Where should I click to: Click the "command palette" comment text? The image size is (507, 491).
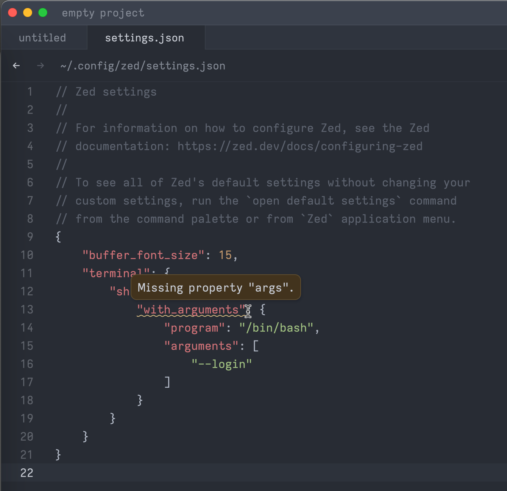tap(188, 219)
